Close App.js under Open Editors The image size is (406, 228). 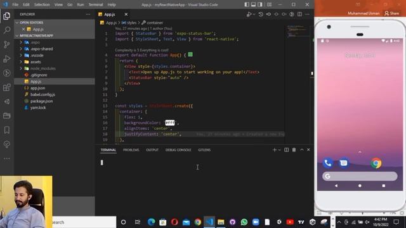coord(23,29)
